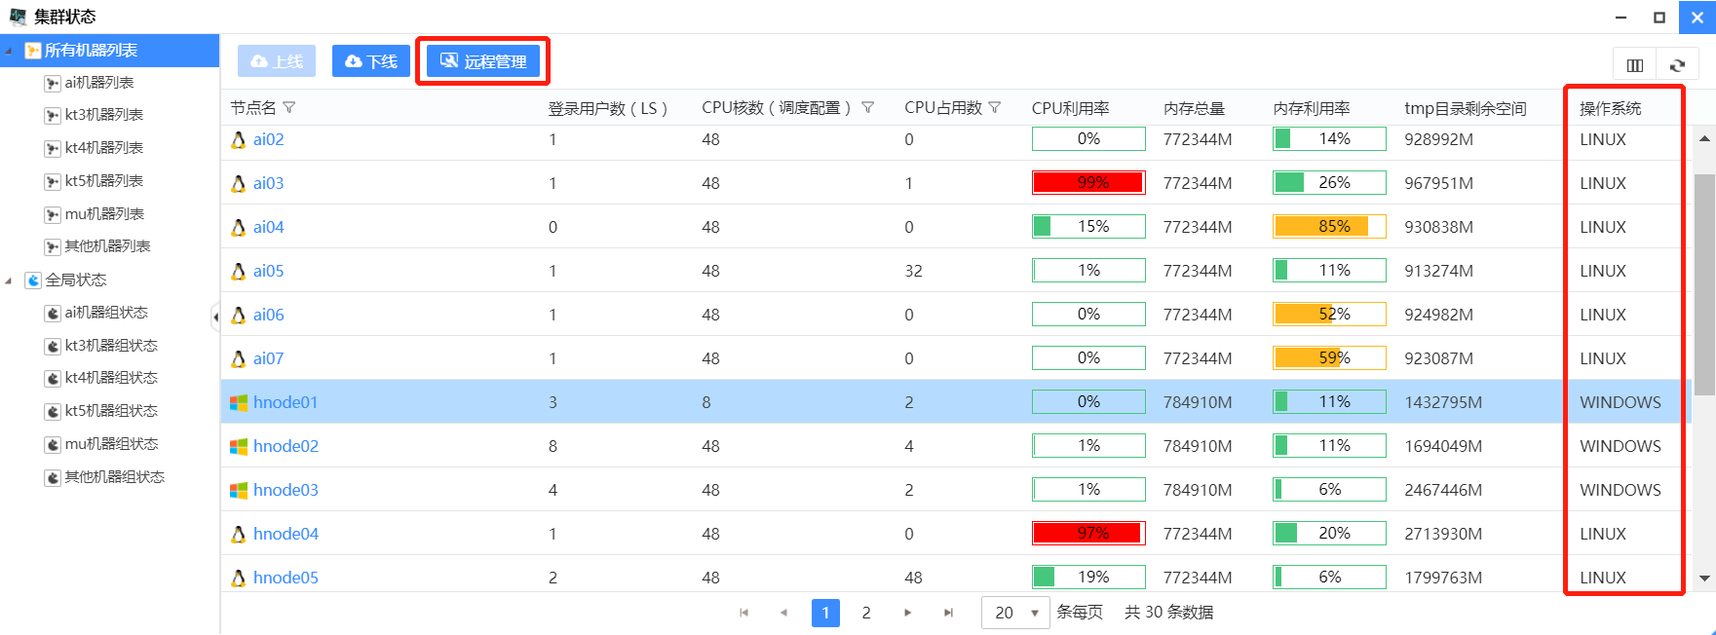Open node link ai05

click(268, 271)
